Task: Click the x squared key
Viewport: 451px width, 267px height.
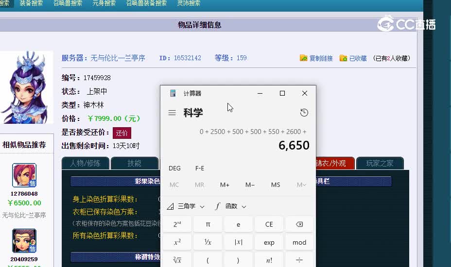Action: [x=177, y=242]
